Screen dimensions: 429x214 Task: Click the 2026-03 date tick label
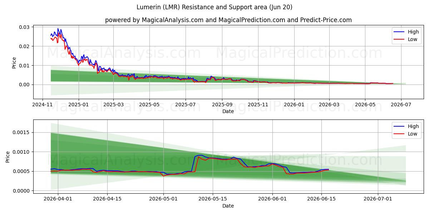(x=329, y=105)
